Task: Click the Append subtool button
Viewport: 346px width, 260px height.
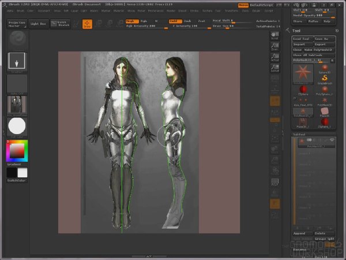Action: tap(303, 233)
